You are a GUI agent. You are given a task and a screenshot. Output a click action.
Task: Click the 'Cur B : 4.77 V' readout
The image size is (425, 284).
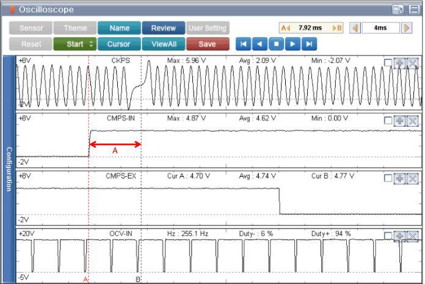coord(333,176)
